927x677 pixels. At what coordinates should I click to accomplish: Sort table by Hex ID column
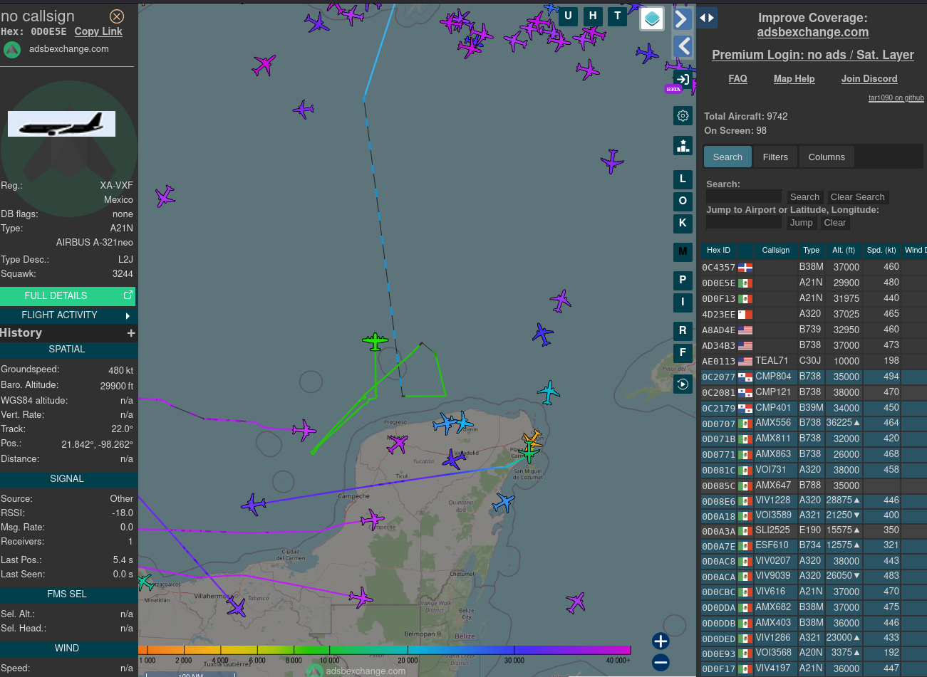[x=718, y=251]
